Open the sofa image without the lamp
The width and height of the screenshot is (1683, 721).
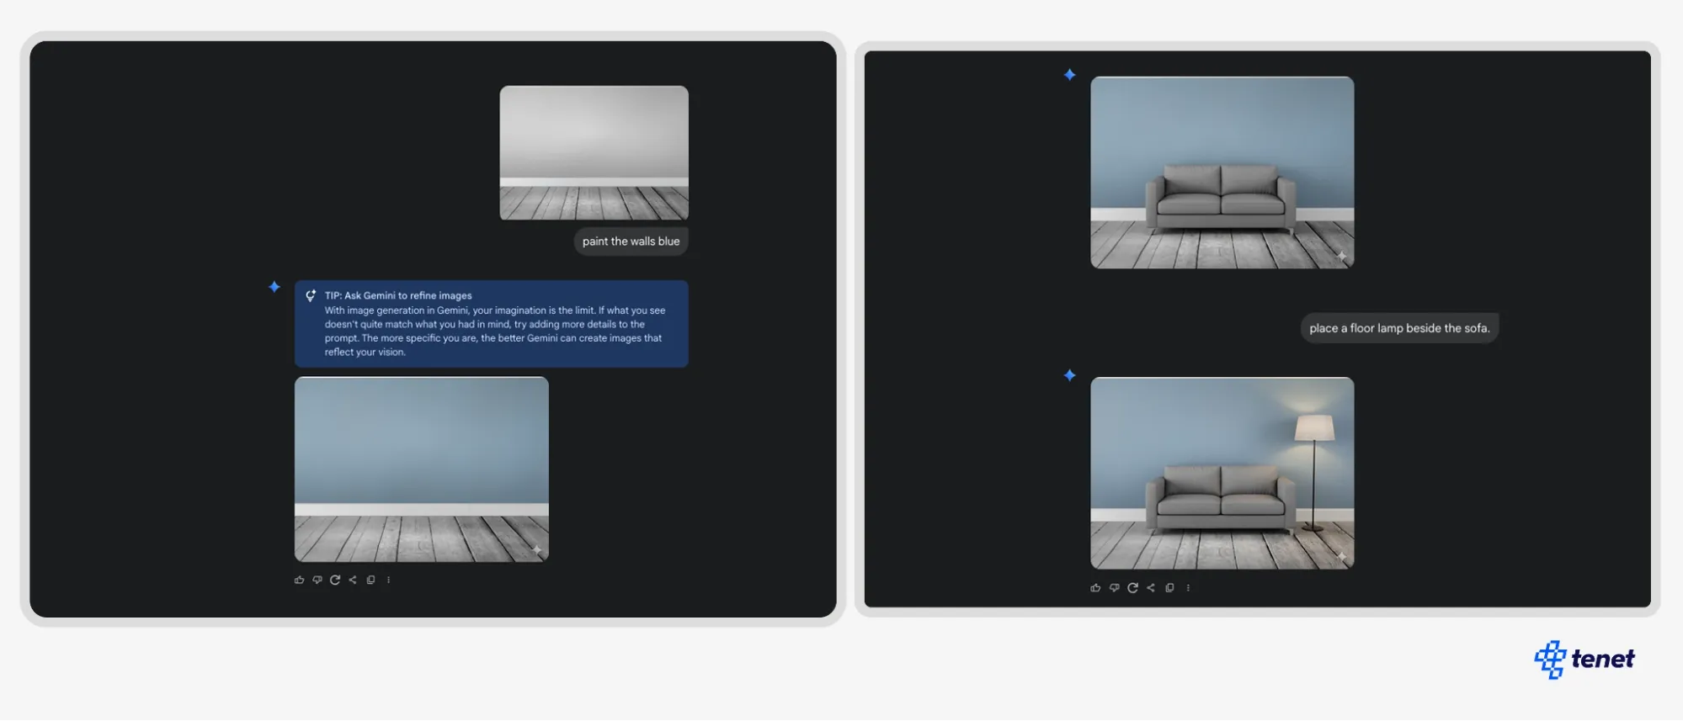pyautogui.click(x=1222, y=172)
